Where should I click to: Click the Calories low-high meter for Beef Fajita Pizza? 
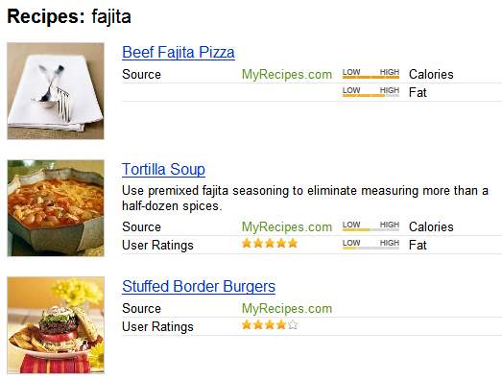point(371,73)
